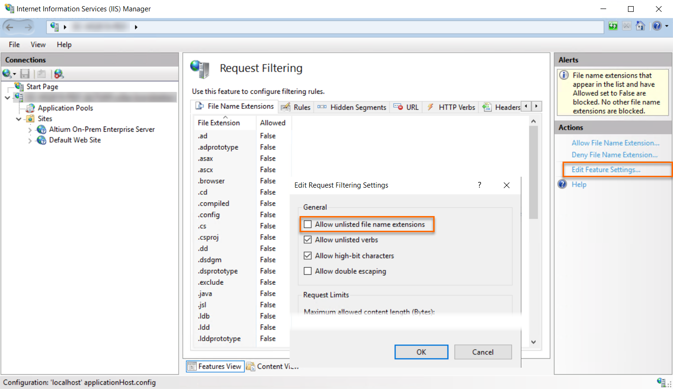The height and width of the screenshot is (389, 673).
Task: Select the .lddprototype extension row
Action: [242, 339]
